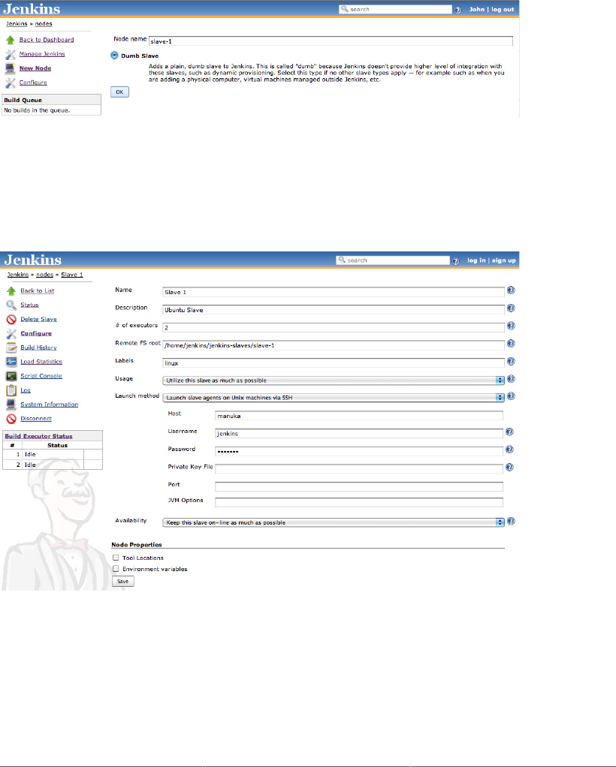
Task: Open help for the Username field
Action: pyautogui.click(x=509, y=432)
